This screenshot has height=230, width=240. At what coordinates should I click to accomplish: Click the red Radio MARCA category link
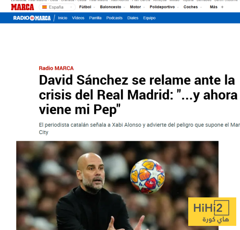(56, 68)
